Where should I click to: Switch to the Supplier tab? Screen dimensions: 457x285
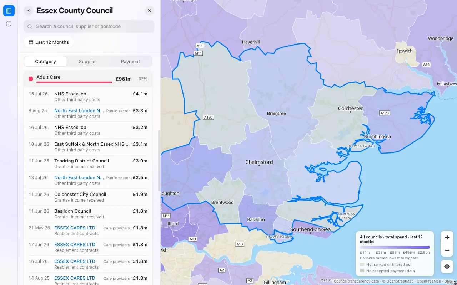click(88, 61)
